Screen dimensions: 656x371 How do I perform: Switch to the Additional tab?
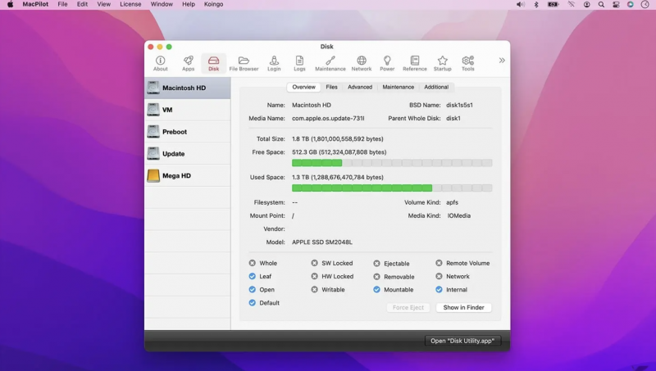click(x=436, y=87)
